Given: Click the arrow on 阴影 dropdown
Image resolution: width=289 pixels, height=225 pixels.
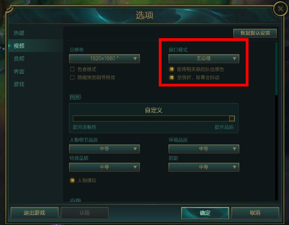Looking at the screenshot, I should pyautogui.click(x=234, y=167).
